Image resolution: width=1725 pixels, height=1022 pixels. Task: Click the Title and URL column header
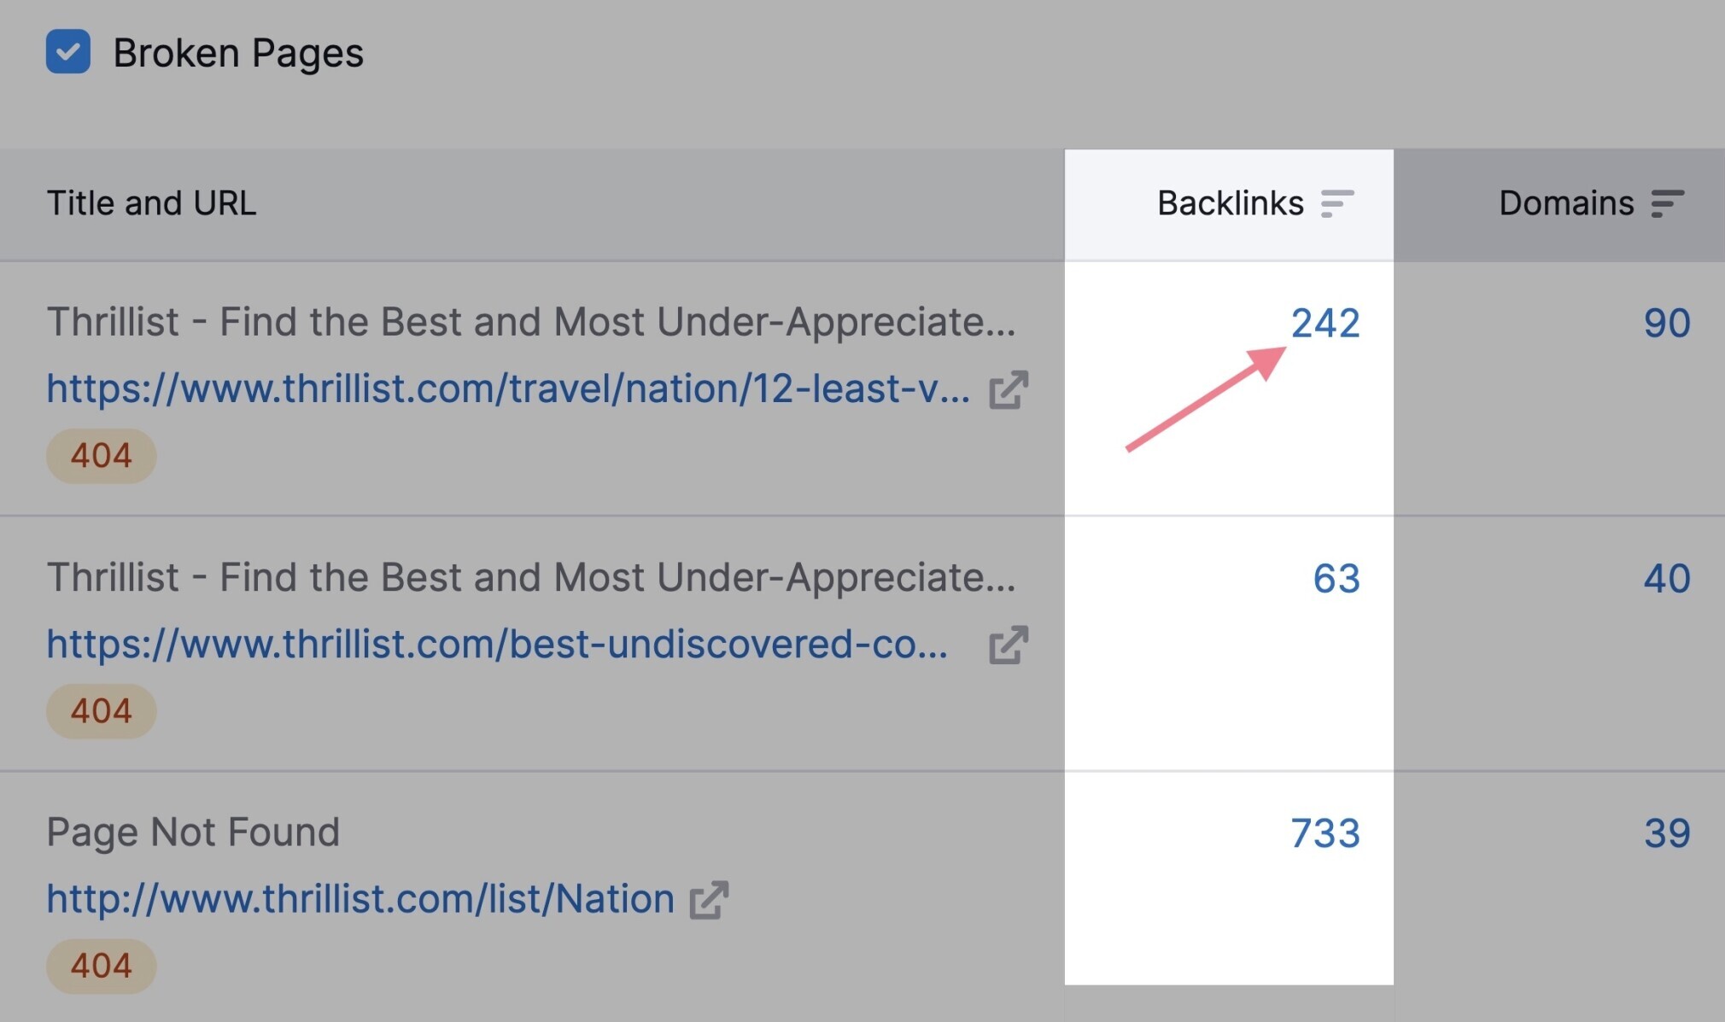coord(151,203)
